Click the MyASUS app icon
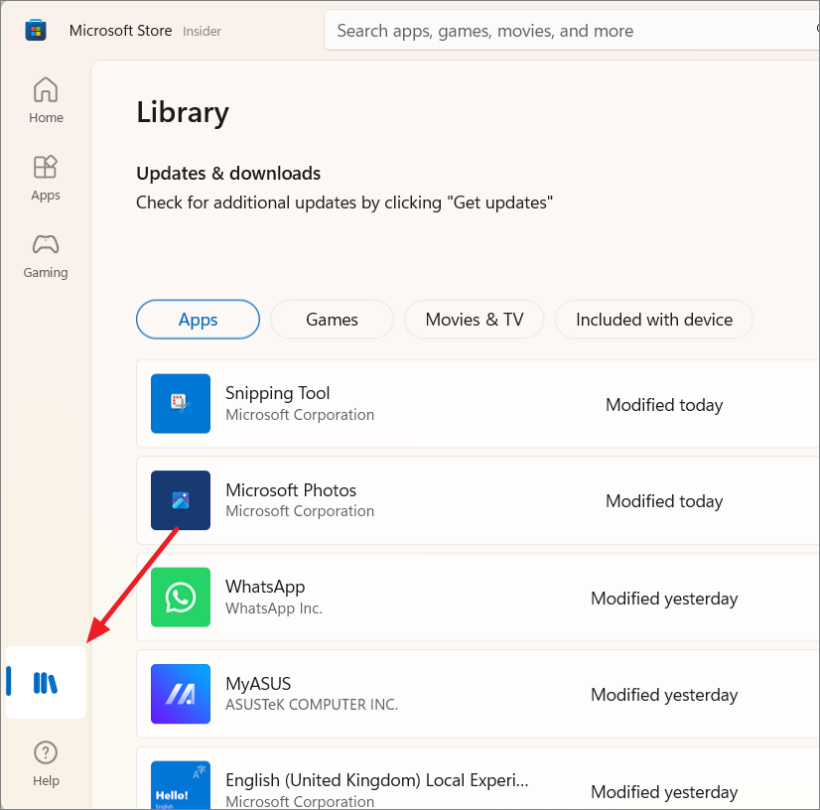The image size is (820, 810). click(x=180, y=694)
